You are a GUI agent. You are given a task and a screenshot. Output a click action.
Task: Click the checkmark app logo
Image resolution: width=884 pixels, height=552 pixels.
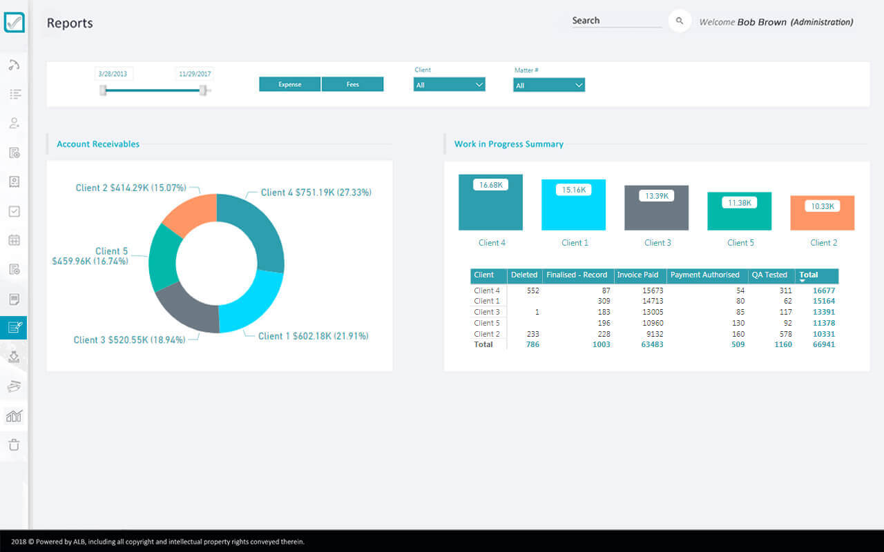click(x=14, y=22)
